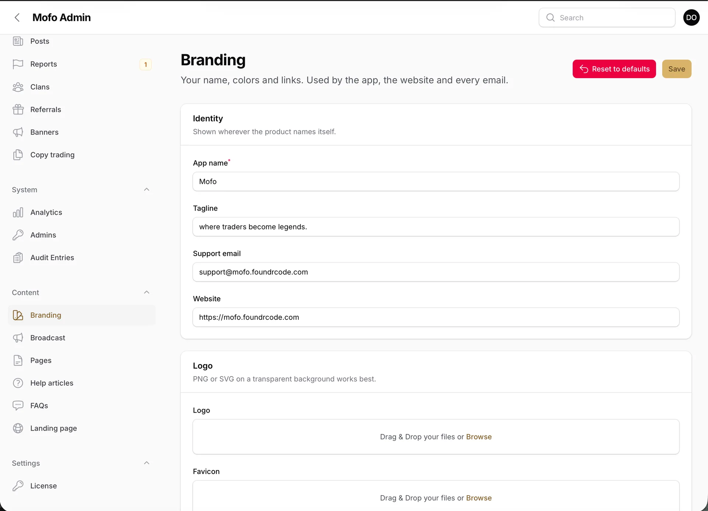Click the License key icon

[18, 486]
